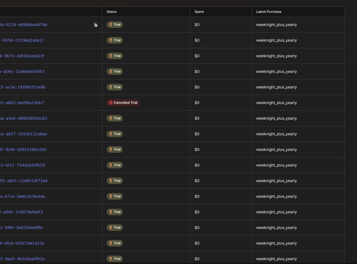
Task: Click weeknight_plus_yearly in be0f6a23fdc7 row
Action: point(276,103)
